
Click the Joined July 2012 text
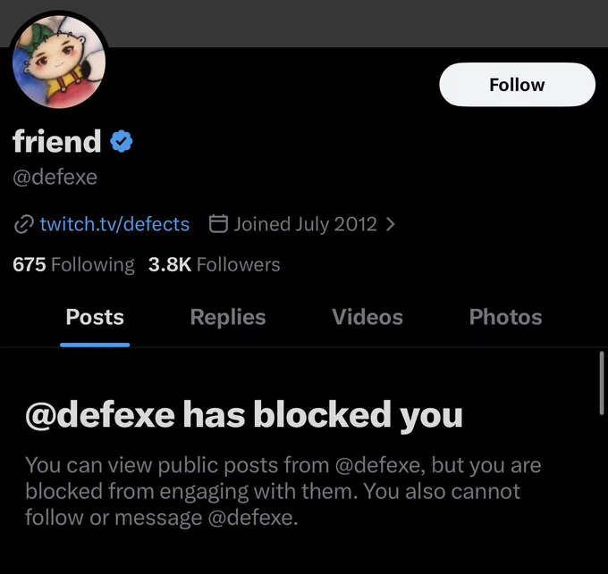tap(305, 224)
